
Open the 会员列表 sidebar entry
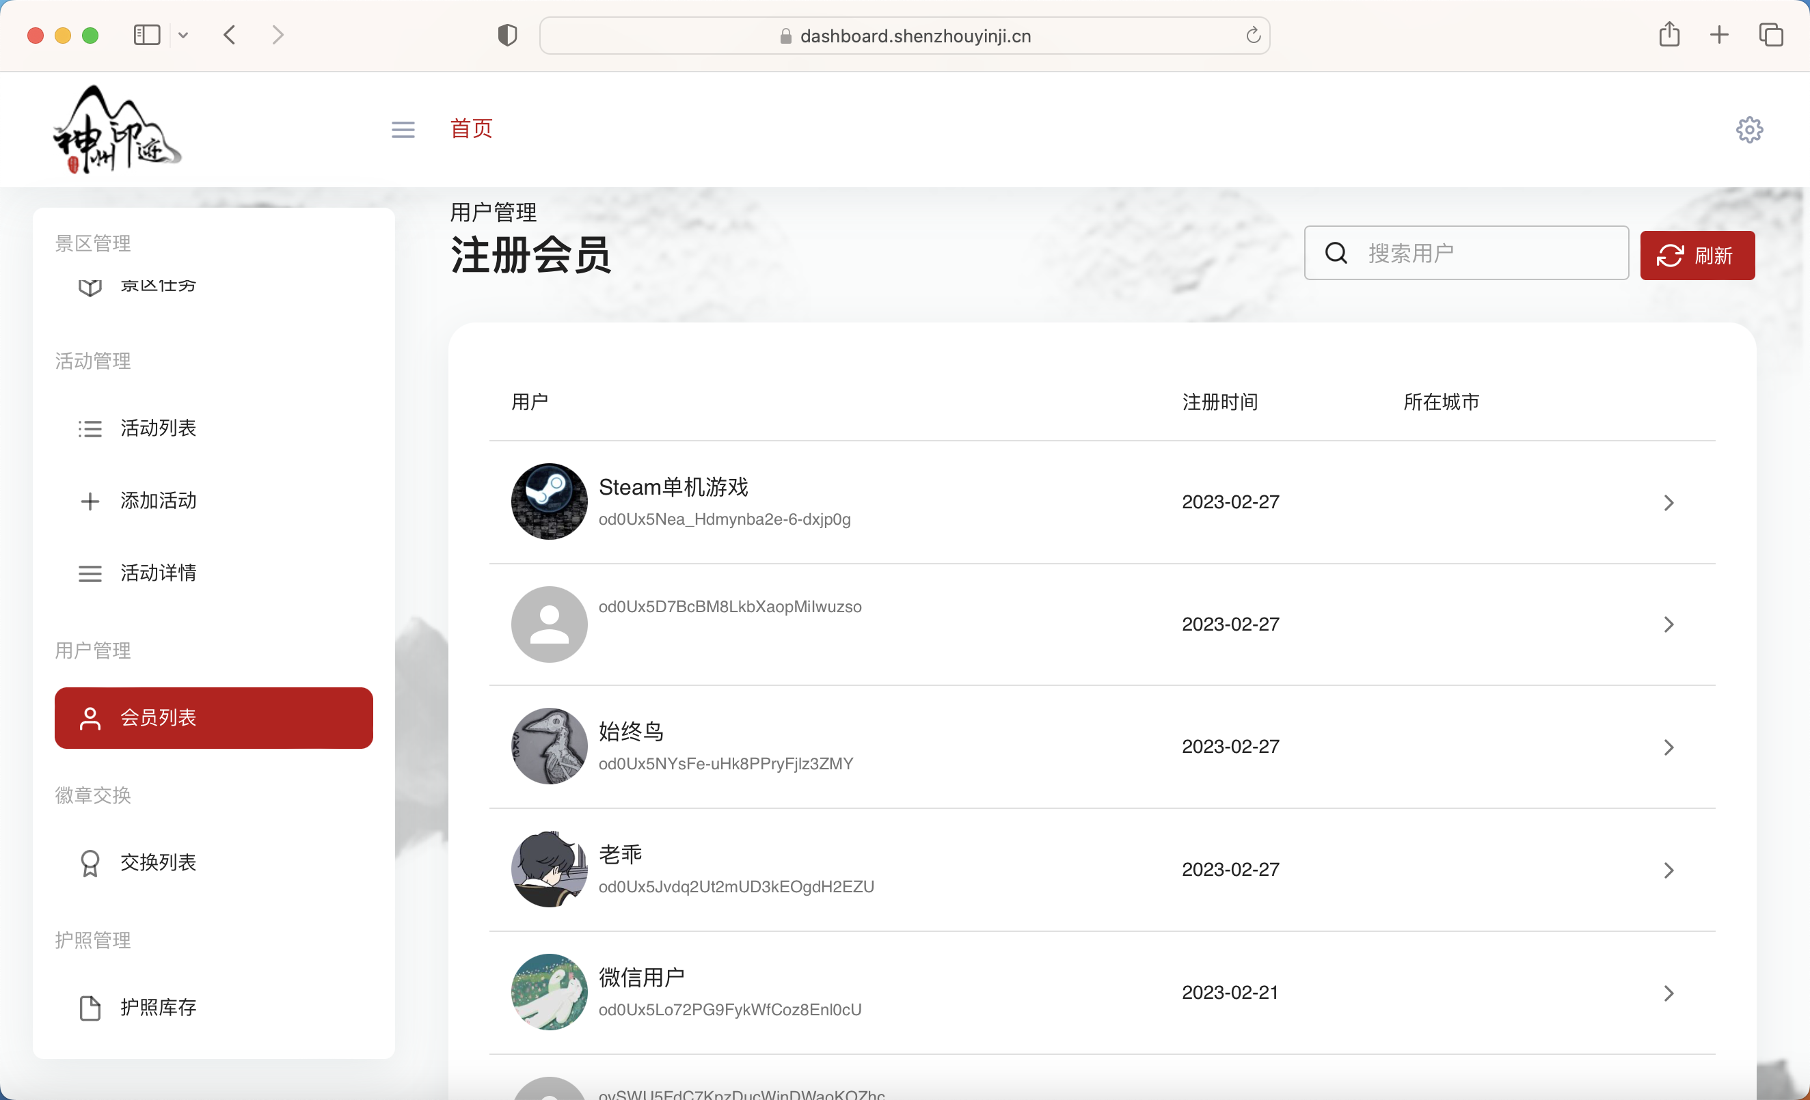point(158,718)
